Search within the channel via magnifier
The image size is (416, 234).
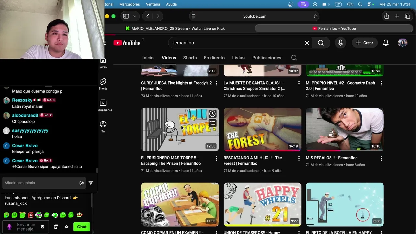pyautogui.click(x=294, y=58)
